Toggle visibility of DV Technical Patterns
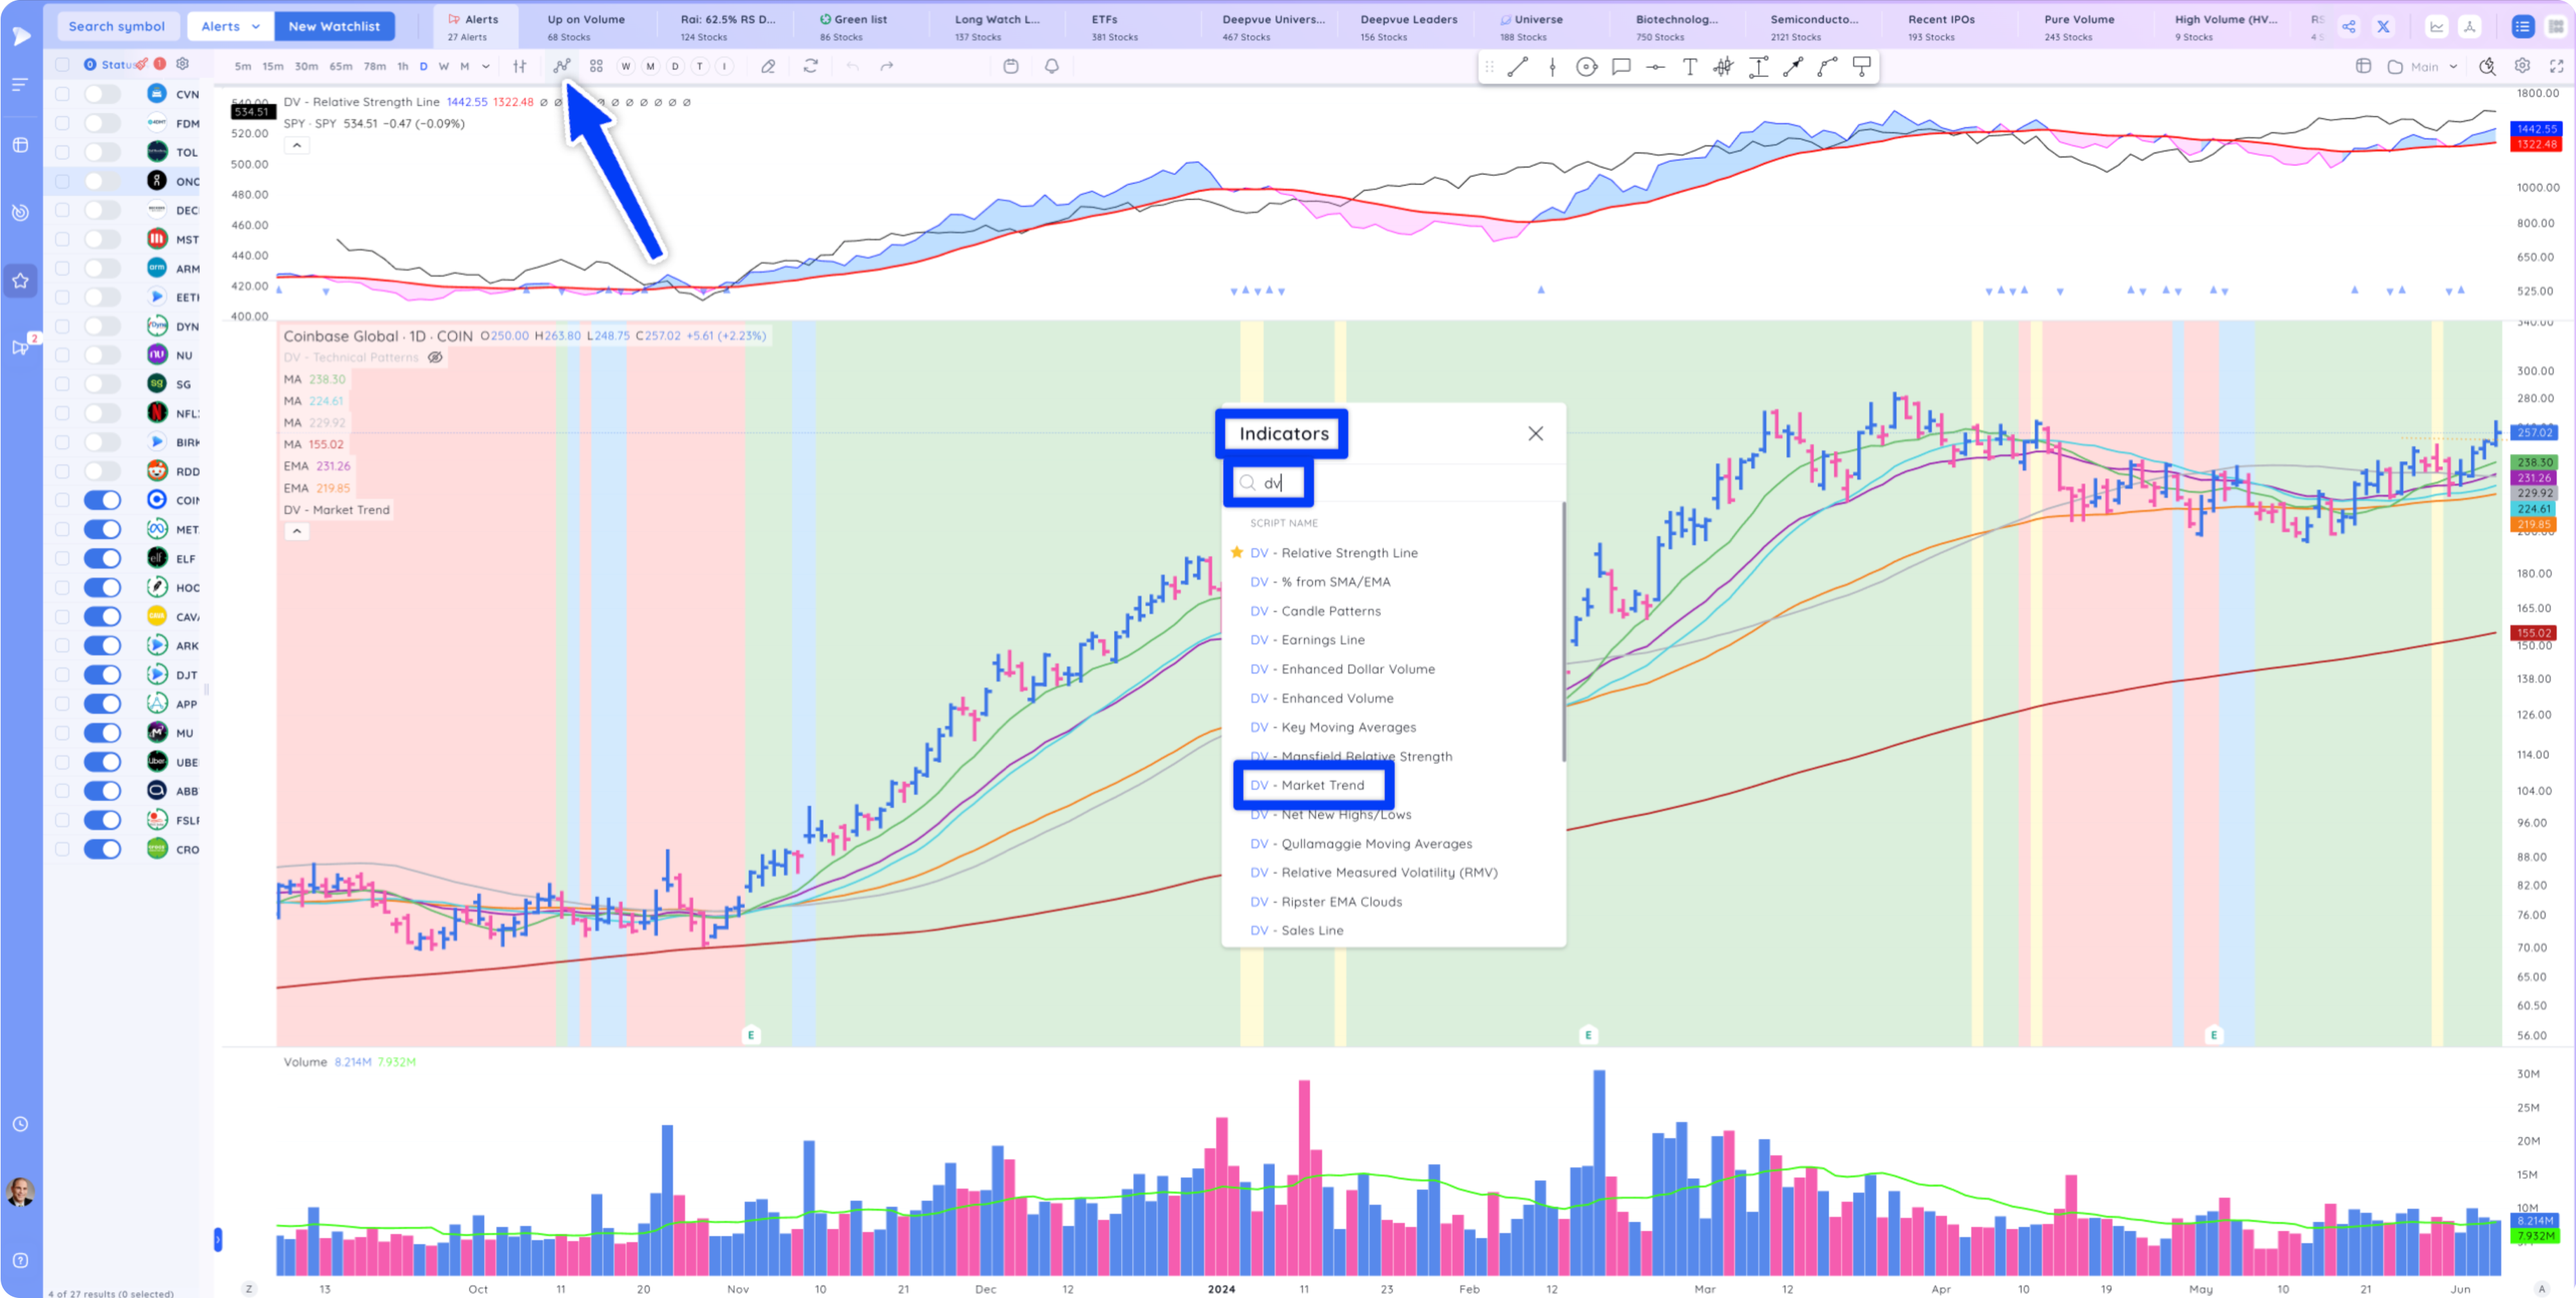 point(435,357)
